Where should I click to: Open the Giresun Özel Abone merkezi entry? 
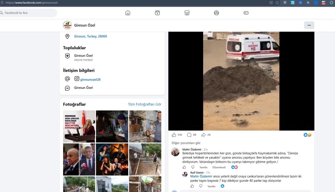(x=83, y=57)
